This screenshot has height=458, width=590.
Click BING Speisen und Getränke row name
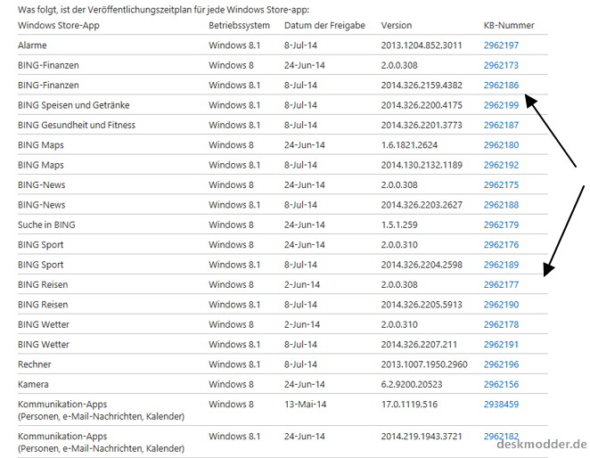tap(73, 105)
